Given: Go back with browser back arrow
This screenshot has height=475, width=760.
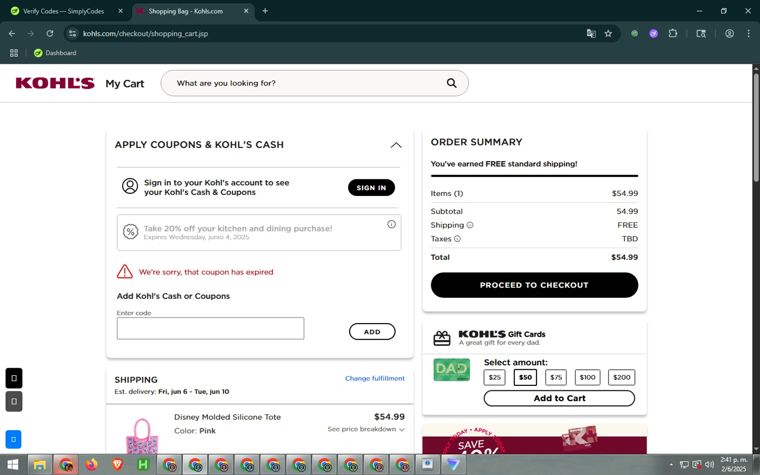Looking at the screenshot, I should pyautogui.click(x=12, y=33).
